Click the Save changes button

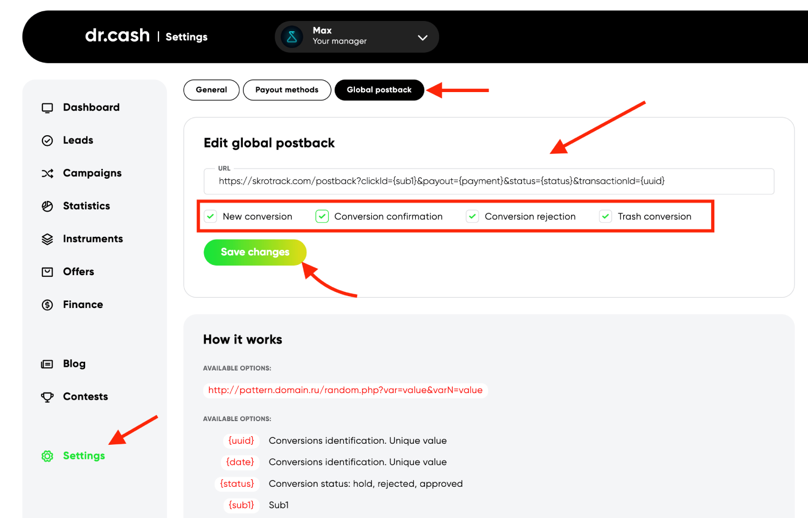255,252
